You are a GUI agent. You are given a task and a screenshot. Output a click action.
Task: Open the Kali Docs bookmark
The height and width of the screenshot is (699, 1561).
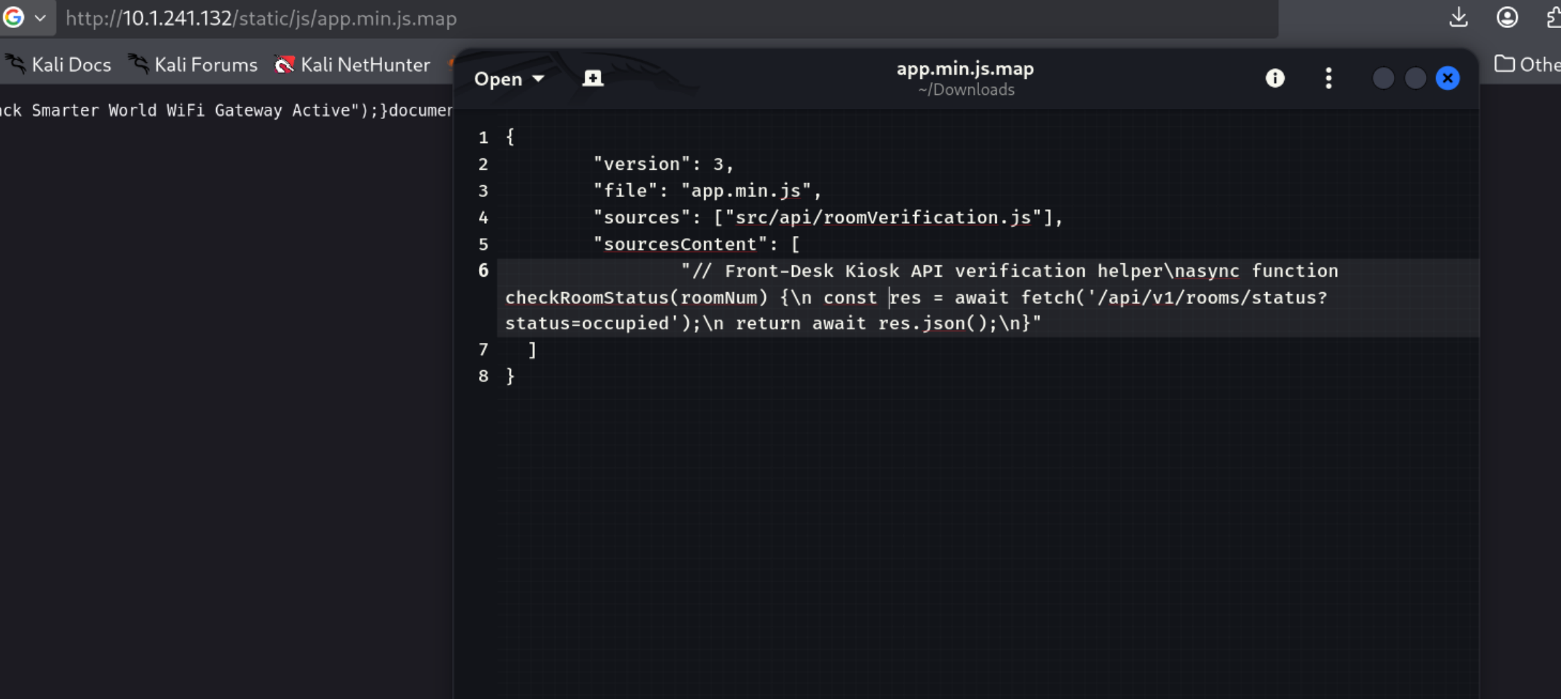pos(58,65)
